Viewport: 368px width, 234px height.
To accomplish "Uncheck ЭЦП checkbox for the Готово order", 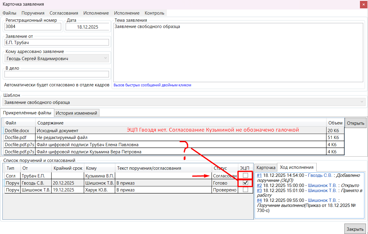I will 245,183.
